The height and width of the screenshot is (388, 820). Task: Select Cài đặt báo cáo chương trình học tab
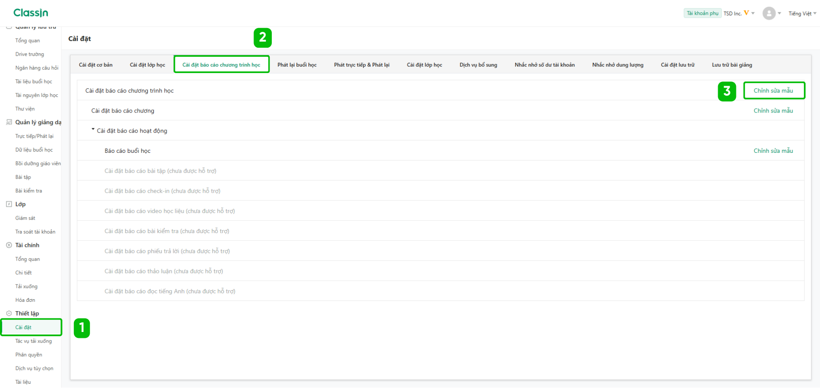[x=221, y=65]
